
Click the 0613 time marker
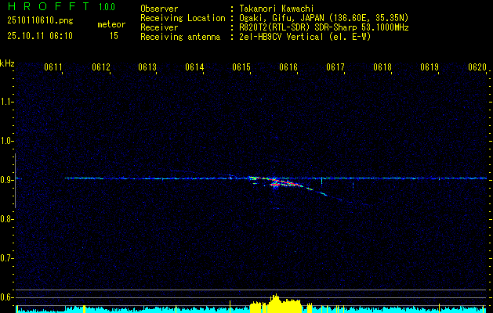[x=147, y=67]
